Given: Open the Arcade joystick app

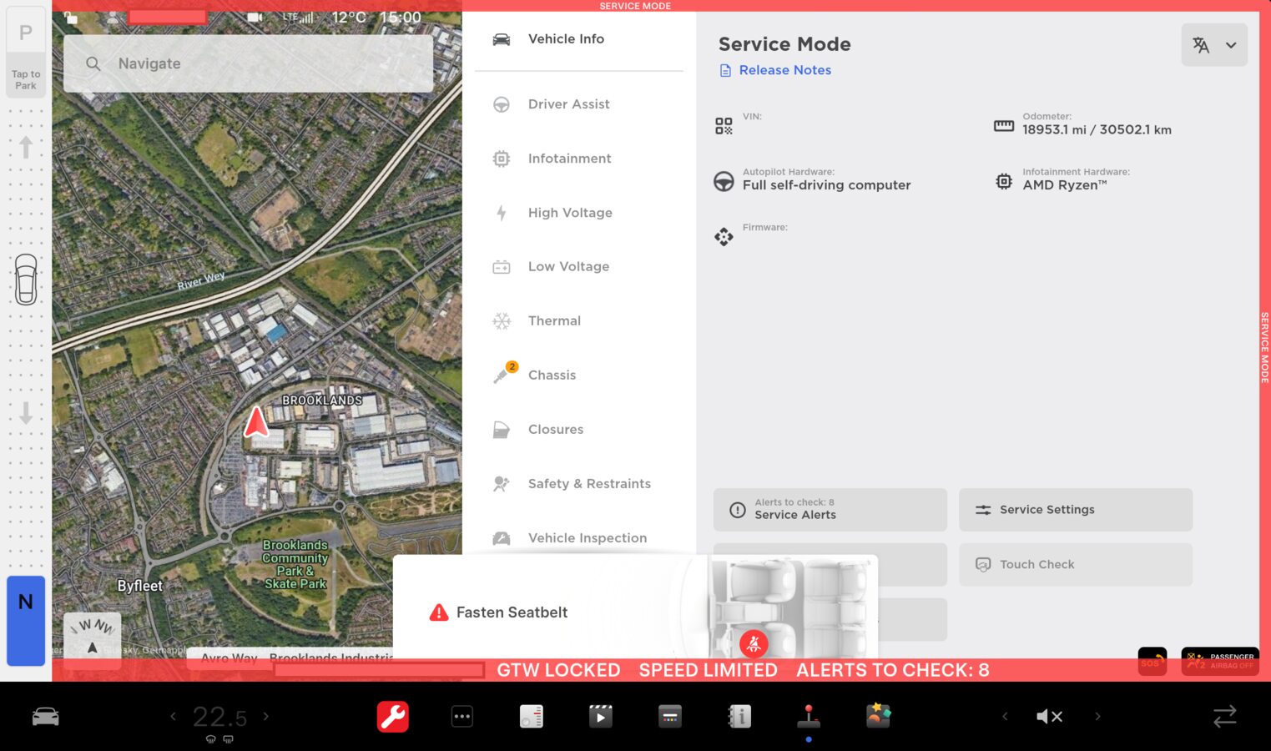Looking at the screenshot, I should 808,716.
